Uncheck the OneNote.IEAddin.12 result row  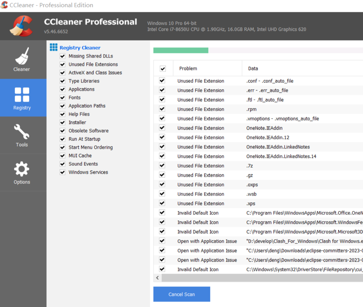point(162,137)
